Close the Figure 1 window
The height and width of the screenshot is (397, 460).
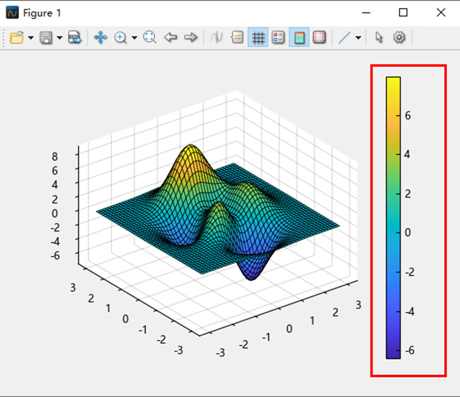(441, 12)
